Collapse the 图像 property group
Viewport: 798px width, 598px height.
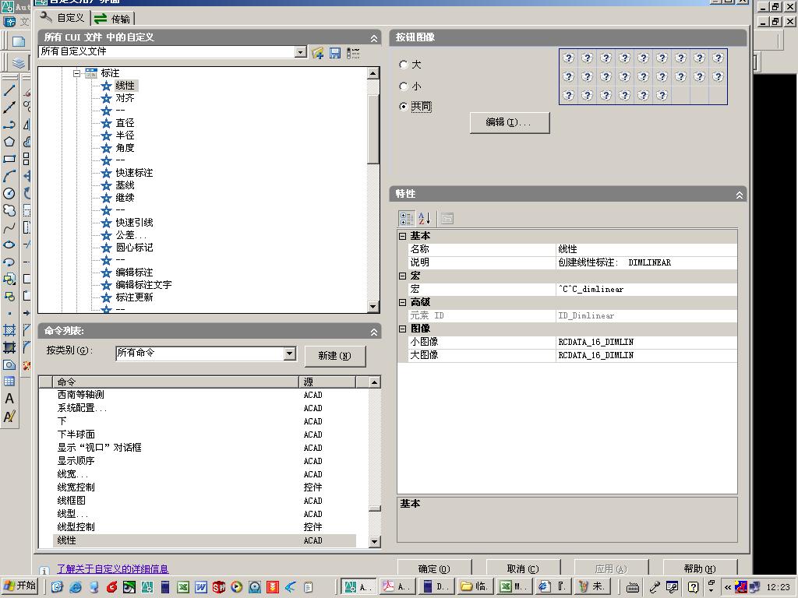[x=403, y=329]
